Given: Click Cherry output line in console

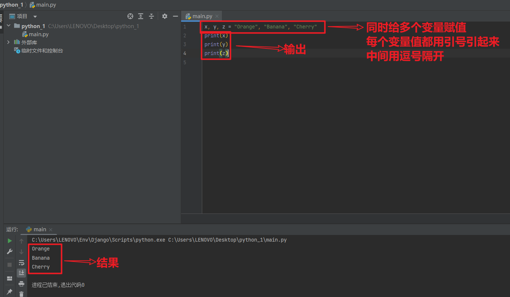Looking at the screenshot, I should point(41,267).
